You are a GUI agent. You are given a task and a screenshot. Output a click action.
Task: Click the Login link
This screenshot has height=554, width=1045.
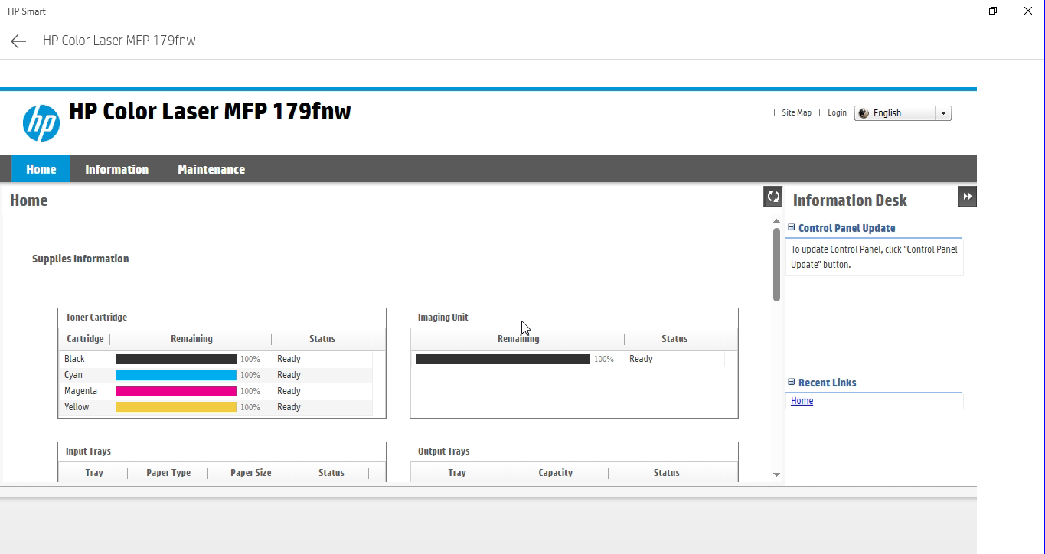pos(837,112)
